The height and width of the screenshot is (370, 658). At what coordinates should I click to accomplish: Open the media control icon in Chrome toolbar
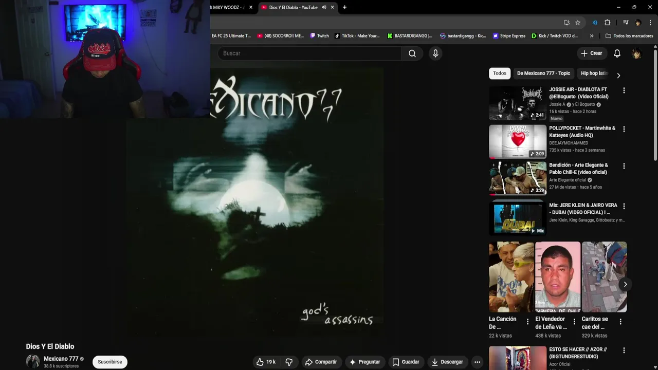click(x=626, y=23)
